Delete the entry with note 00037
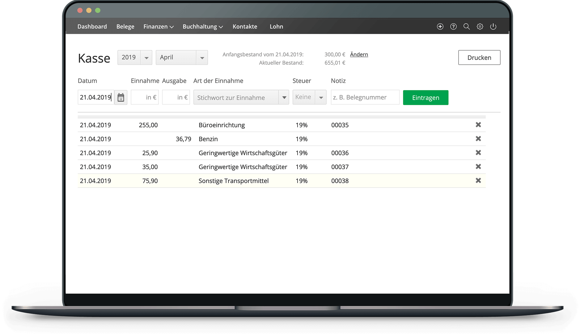 478,166
